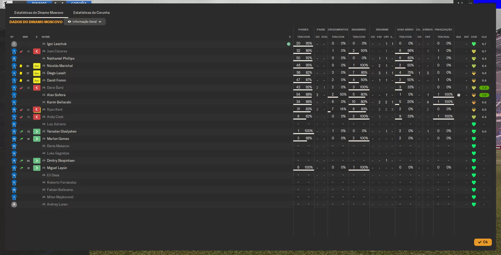Click Karim Bellarabi's 10 tackles value

pos(353,102)
